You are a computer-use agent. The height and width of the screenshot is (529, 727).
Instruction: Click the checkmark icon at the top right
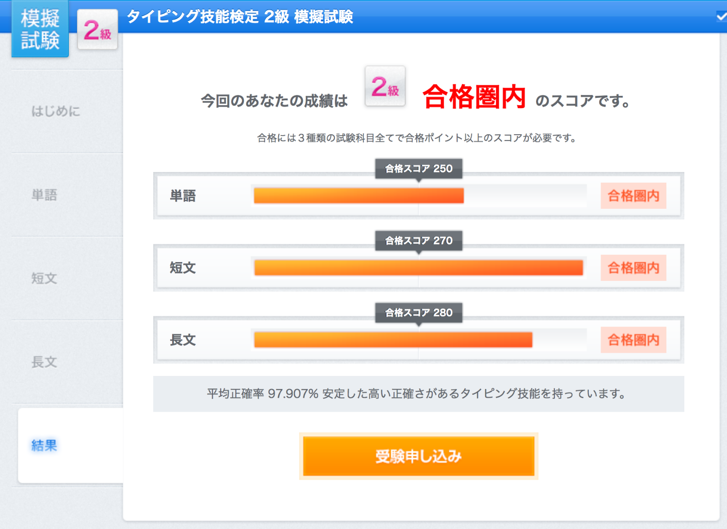pyautogui.click(x=721, y=16)
